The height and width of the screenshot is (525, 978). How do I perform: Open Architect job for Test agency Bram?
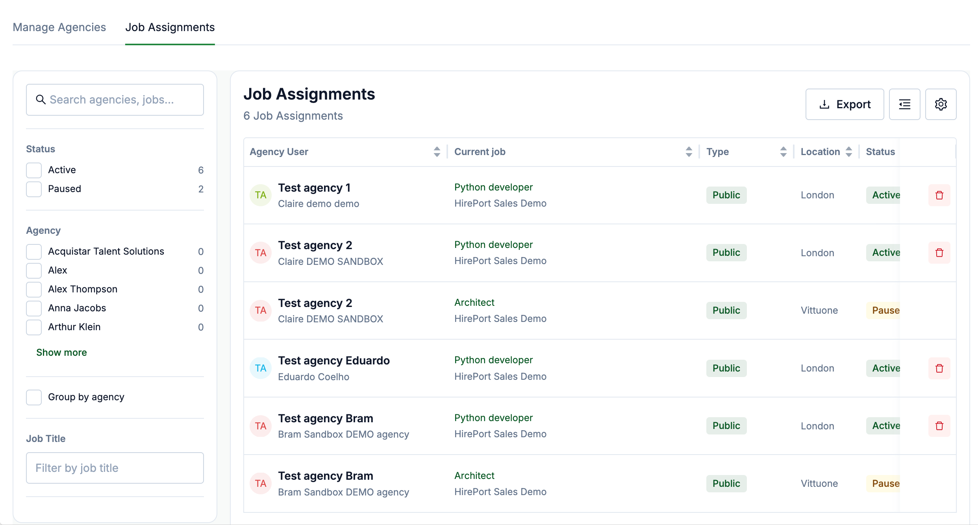(x=474, y=475)
